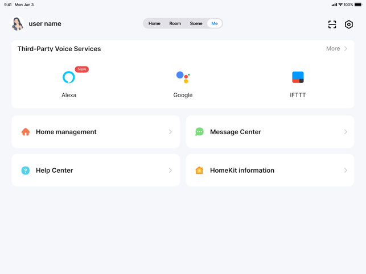
Task: Tap the New badge on Alexa
Action: (x=82, y=69)
